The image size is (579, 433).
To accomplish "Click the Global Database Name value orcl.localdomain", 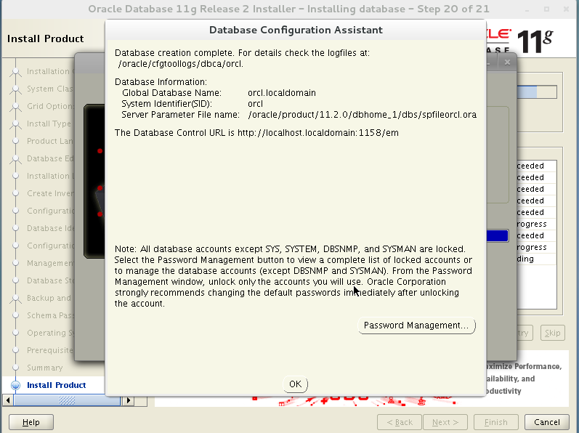I will coord(282,93).
